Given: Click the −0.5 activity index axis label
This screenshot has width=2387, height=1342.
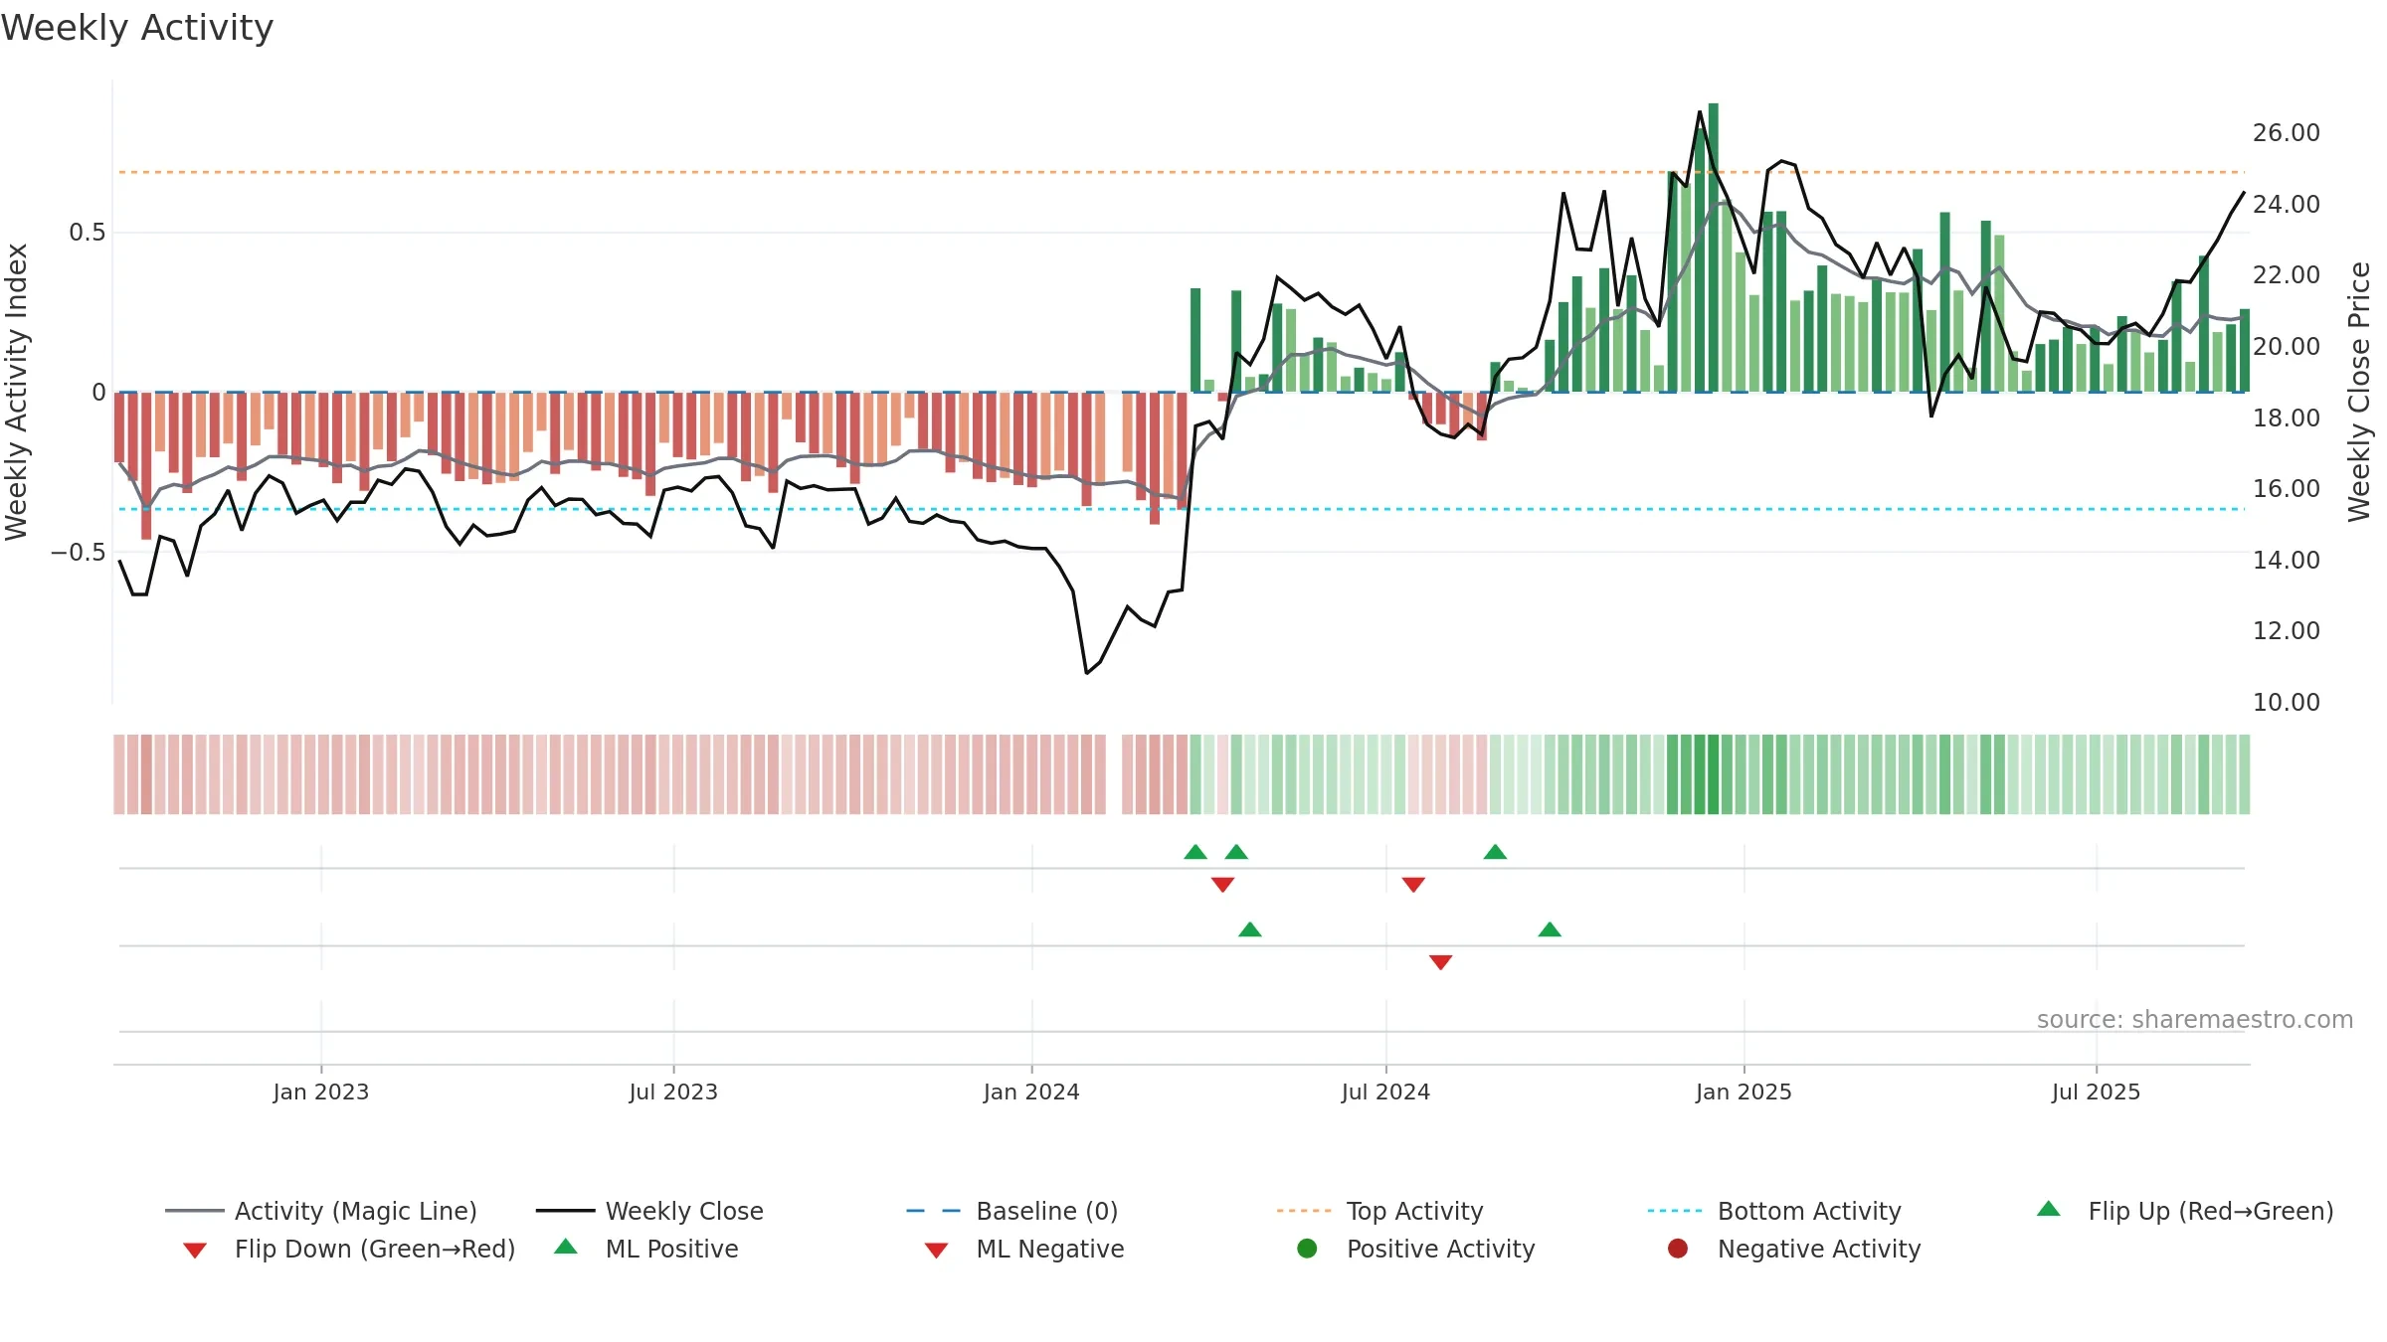Looking at the screenshot, I should tap(78, 552).
